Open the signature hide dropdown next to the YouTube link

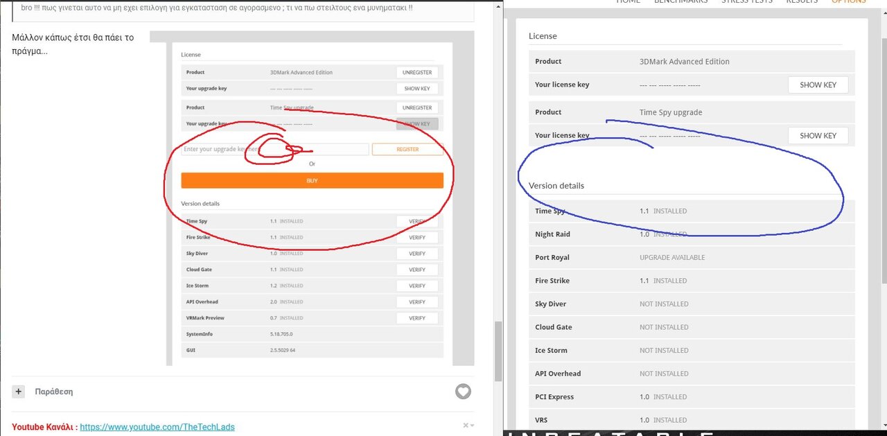click(x=469, y=426)
